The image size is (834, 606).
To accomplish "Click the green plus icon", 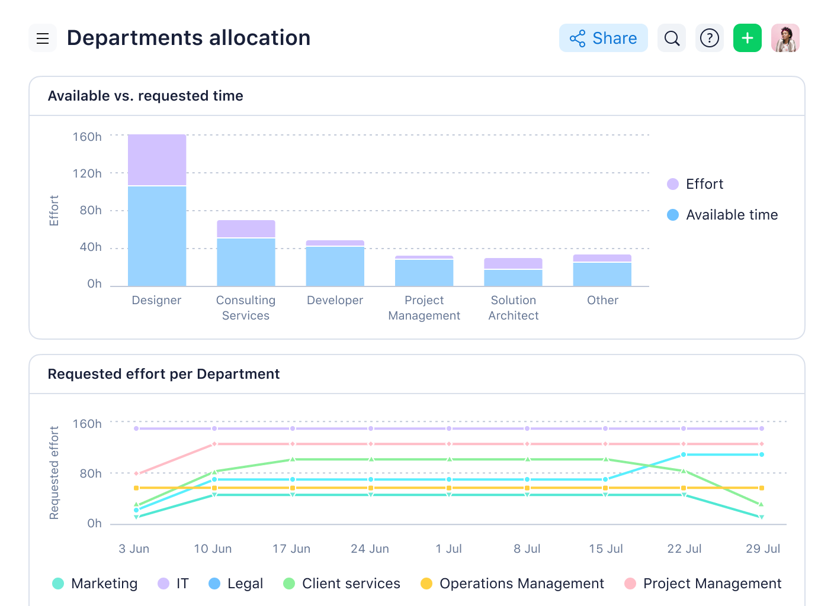I will tap(747, 38).
